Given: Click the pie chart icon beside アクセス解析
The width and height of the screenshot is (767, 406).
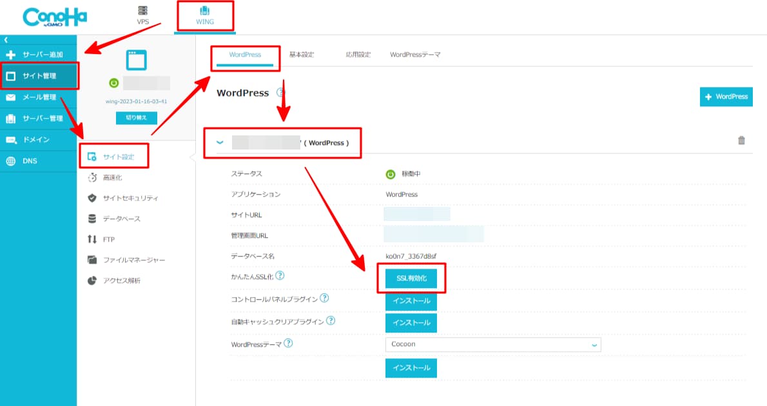Looking at the screenshot, I should pos(92,281).
